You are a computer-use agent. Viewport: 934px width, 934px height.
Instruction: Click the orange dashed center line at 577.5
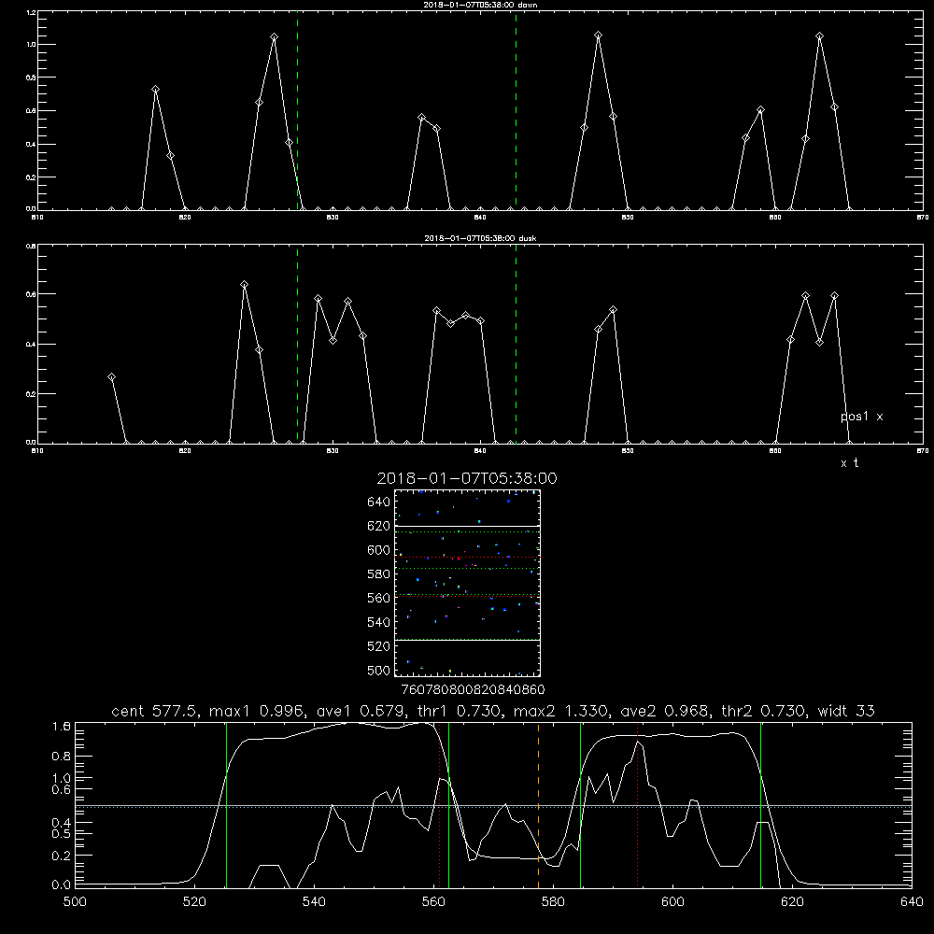(x=539, y=804)
